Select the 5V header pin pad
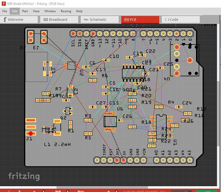Screen dimensions: 221x192 pos(123,160)
